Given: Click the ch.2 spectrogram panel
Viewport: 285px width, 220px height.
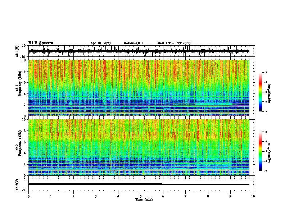Looking at the screenshot, I should 139,147.
